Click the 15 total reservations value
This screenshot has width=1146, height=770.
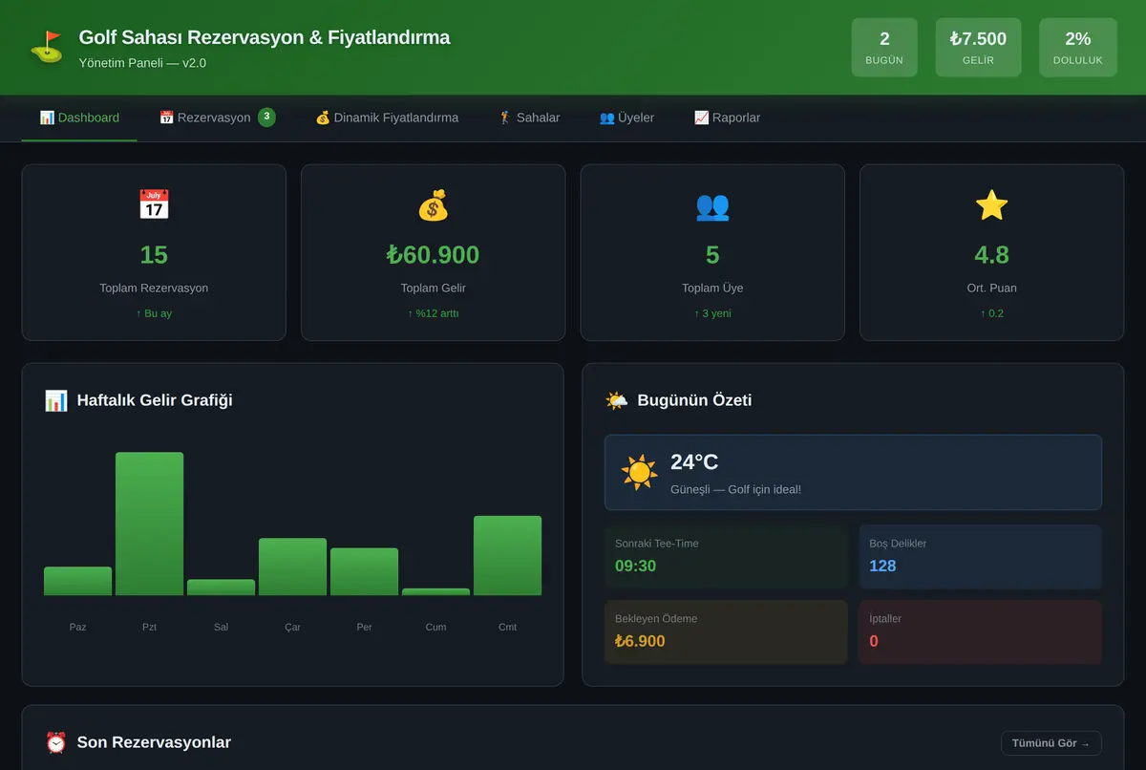[154, 255]
